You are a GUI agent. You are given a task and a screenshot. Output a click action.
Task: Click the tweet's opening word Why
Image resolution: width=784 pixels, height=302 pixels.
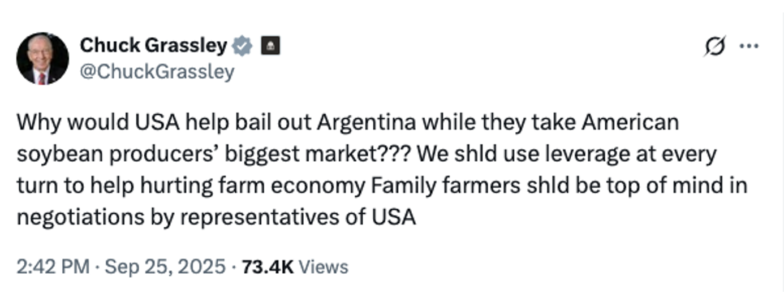click(36, 123)
